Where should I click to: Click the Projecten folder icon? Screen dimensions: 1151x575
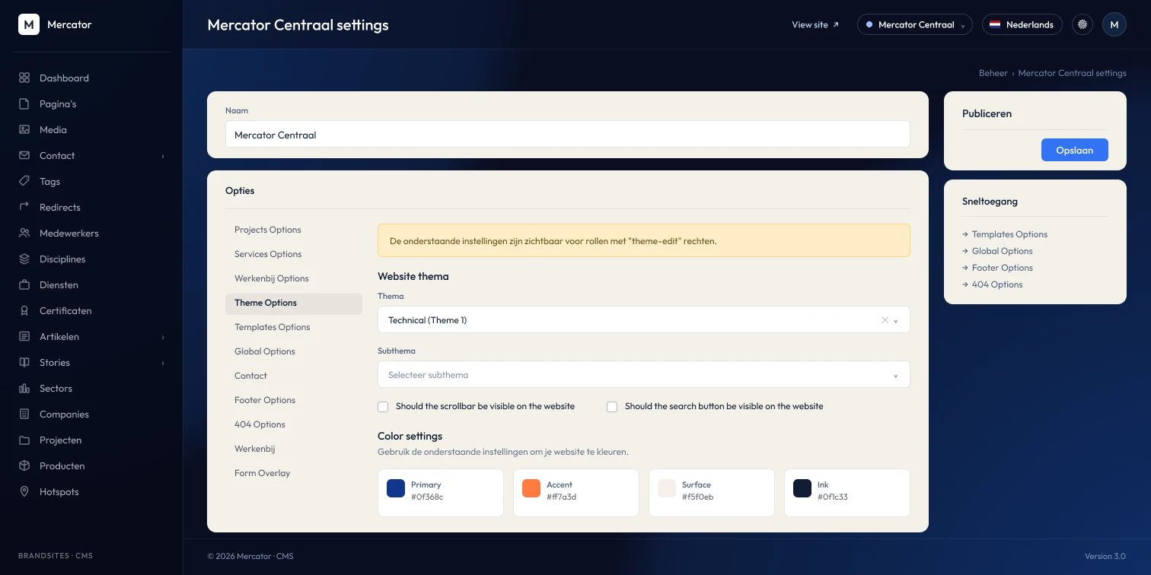point(24,440)
